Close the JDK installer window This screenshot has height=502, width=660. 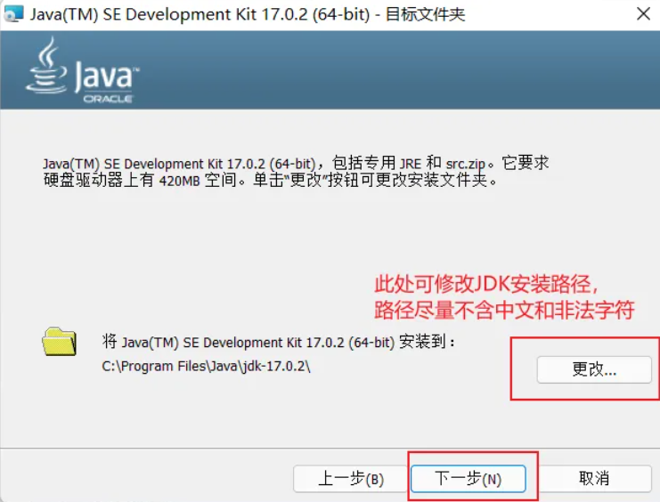[642, 14]
